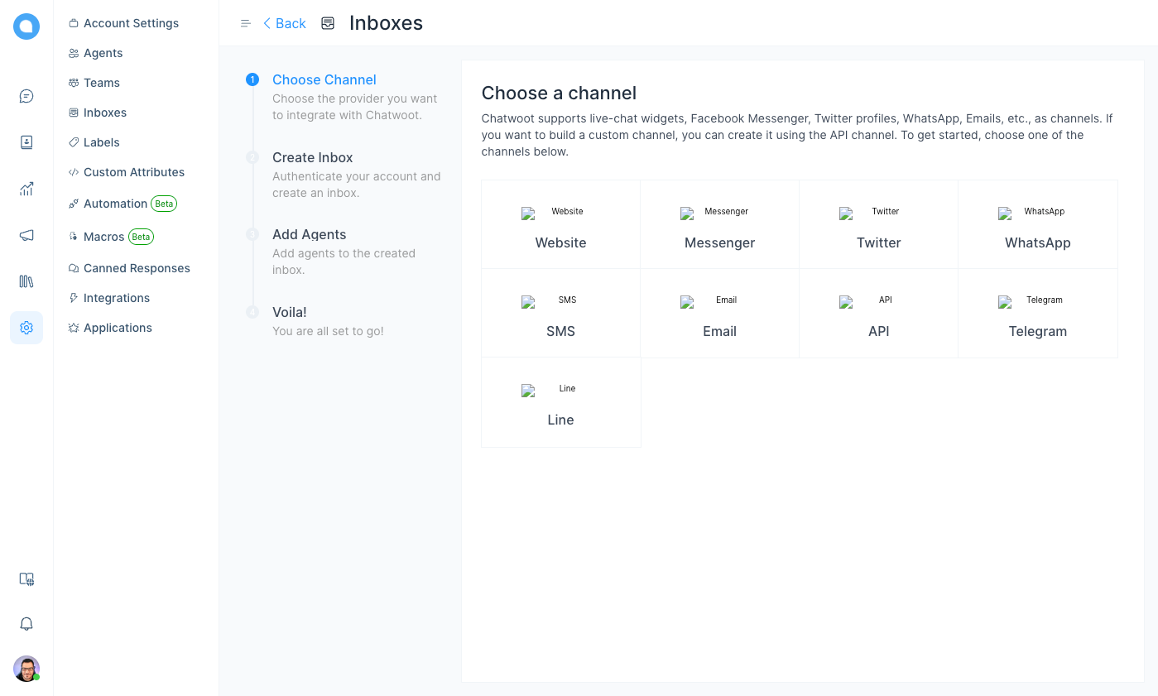Open the Help Center icon in sidebar
The width and height of the screenshot is (1158, 696).
[26, 281]
